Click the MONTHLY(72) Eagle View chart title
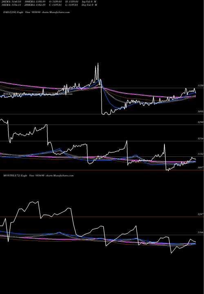204x294 pixels. click(x=38, y=176)
